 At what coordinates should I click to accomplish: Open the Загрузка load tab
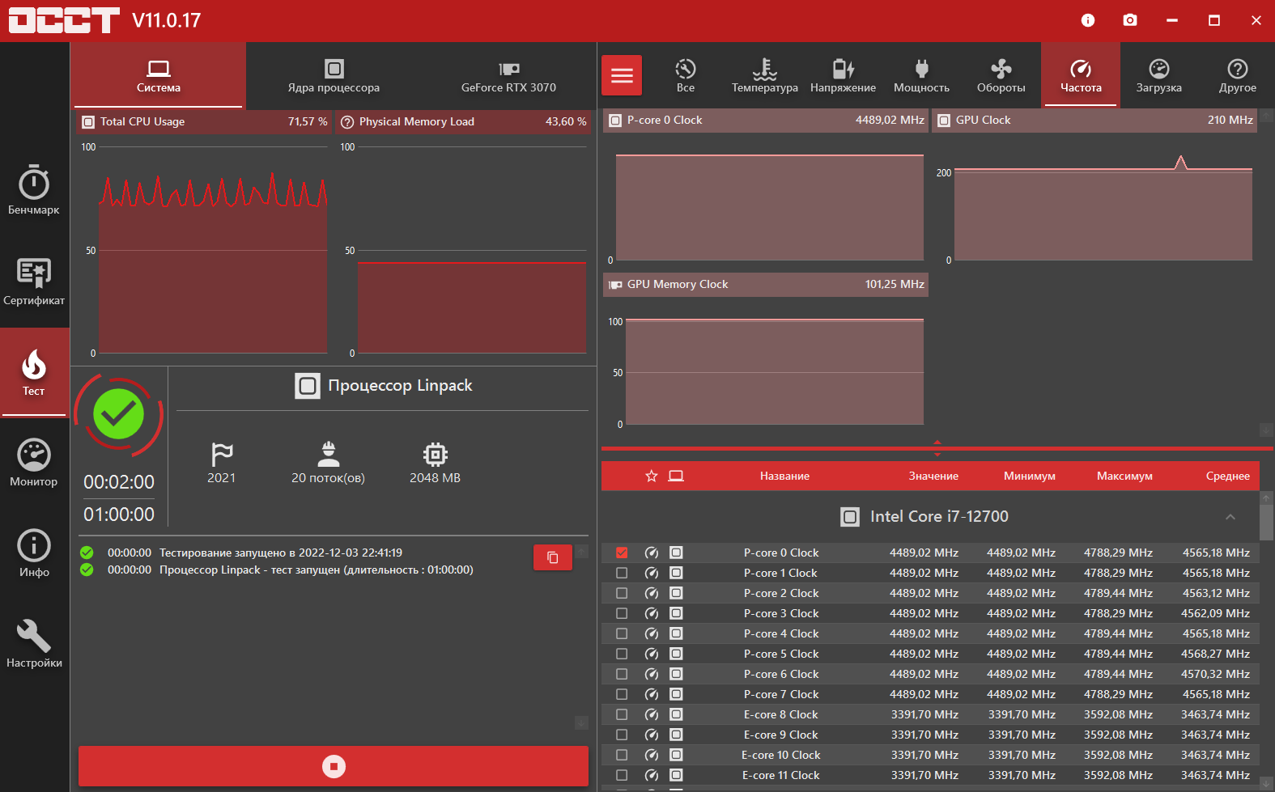[1159, 75]
